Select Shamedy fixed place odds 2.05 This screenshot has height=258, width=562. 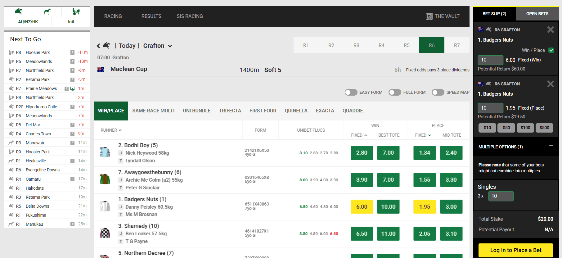(425, 234)
